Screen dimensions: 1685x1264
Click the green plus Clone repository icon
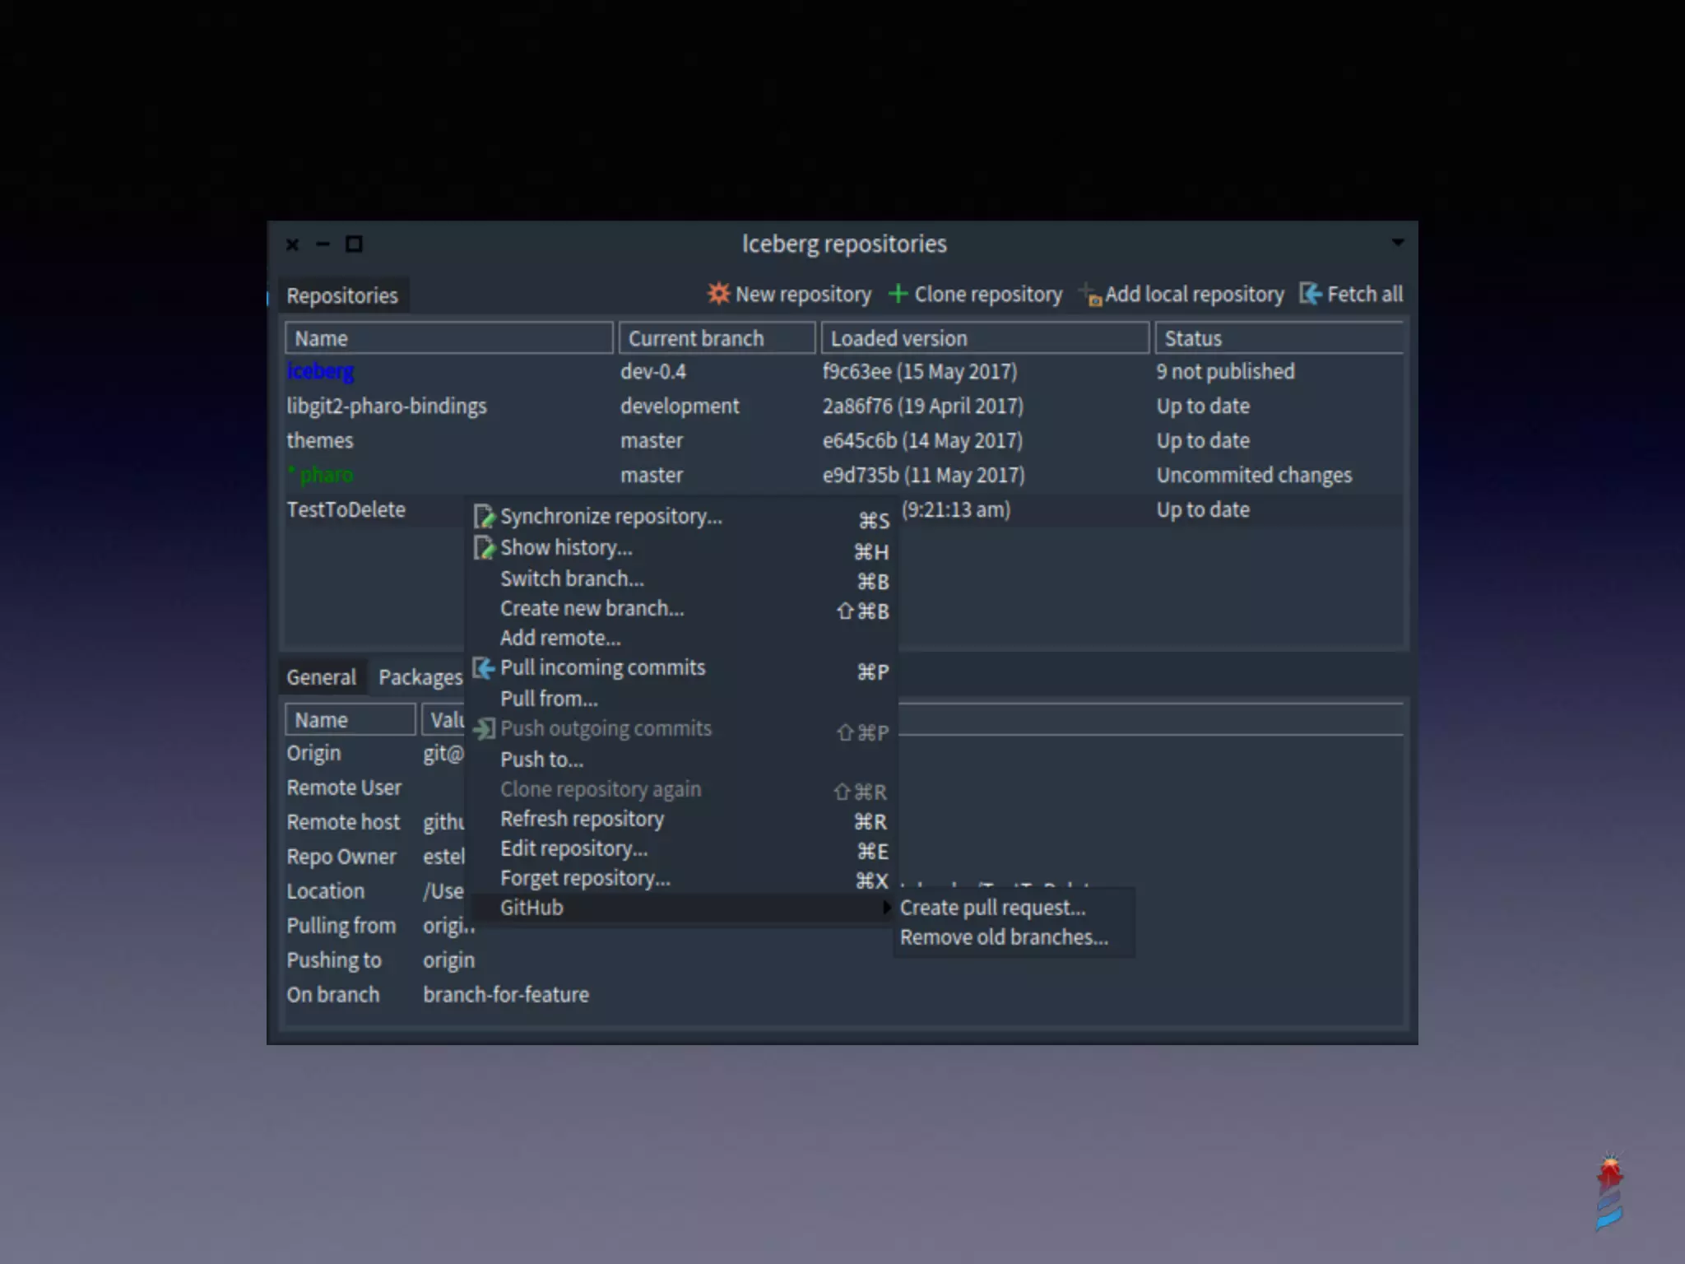[x=898, y=294]
